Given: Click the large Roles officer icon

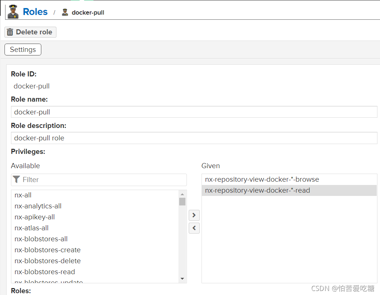Looking at the screenshot, I should pyautogui.click(x=13, y=12).
